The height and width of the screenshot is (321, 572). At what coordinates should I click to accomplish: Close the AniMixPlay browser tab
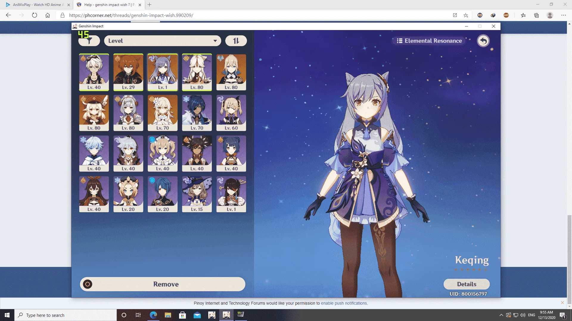coord(69,5)
